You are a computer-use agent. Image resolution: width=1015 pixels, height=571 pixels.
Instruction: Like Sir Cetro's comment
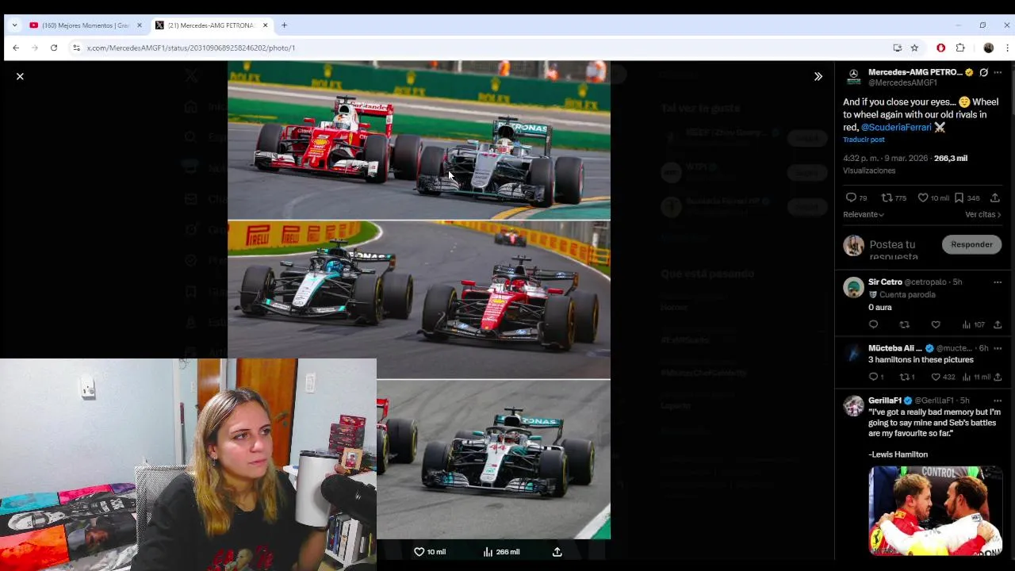click(x=936, y=324)
